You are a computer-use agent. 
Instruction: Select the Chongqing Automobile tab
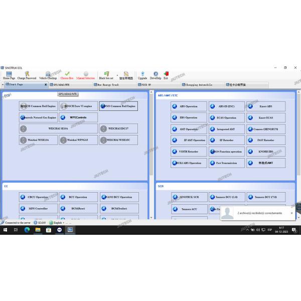197,85
